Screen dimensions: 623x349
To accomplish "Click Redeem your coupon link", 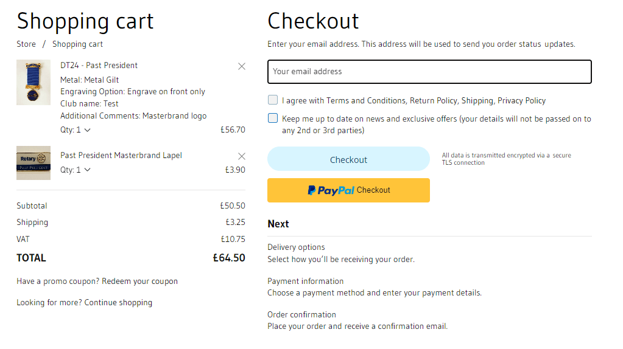I will [139, 282].
